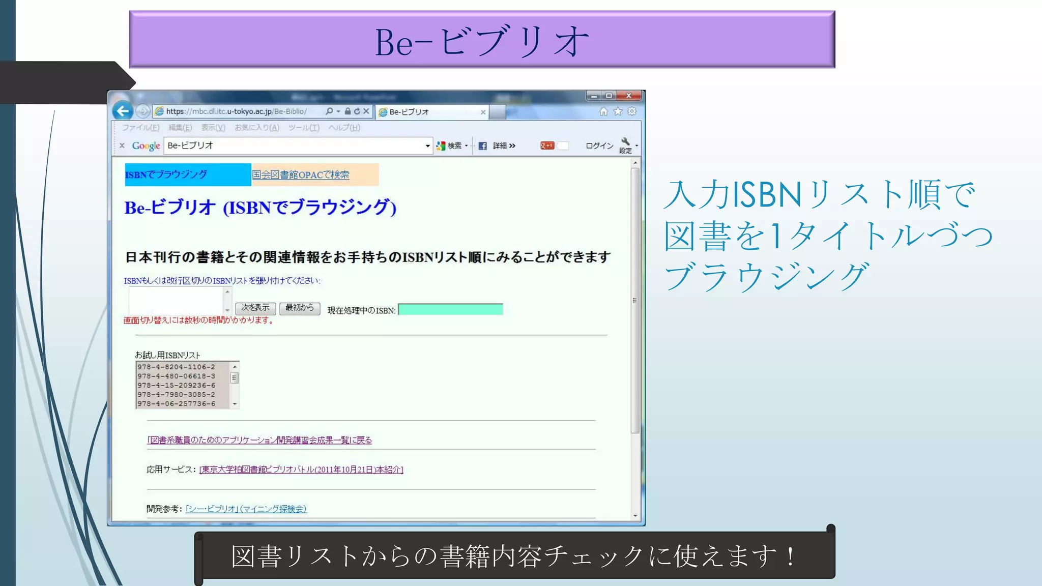Click sample ISBN list scroll up arrow

[x=235, y=367]
